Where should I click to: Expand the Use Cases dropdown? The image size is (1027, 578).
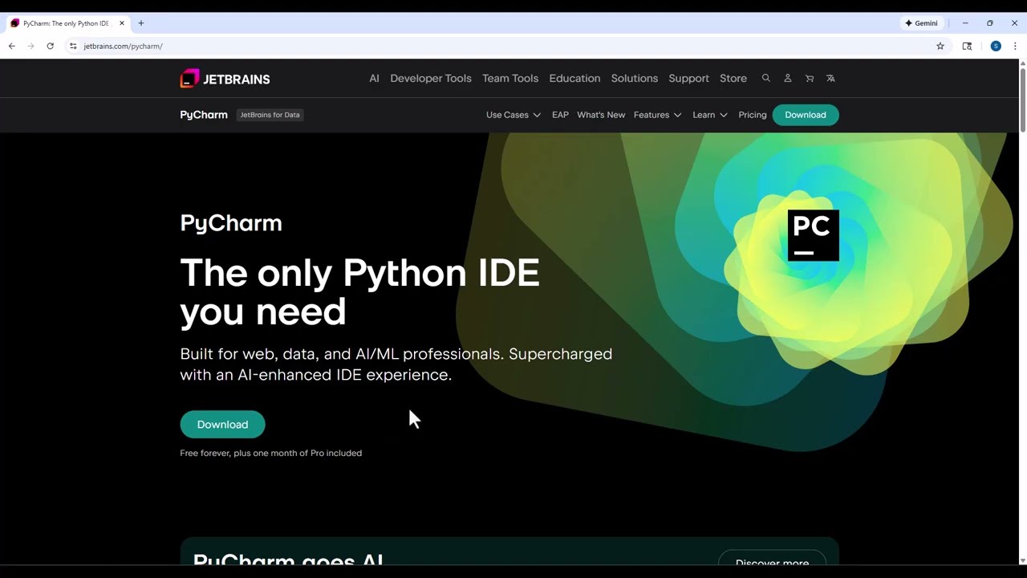(x=513, y=115)
